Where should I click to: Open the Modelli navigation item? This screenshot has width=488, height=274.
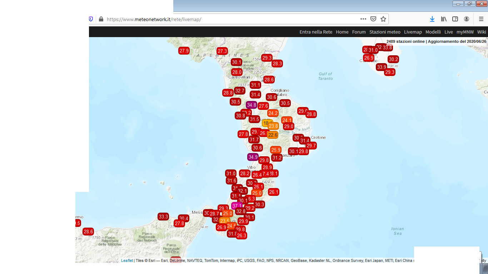433,32
